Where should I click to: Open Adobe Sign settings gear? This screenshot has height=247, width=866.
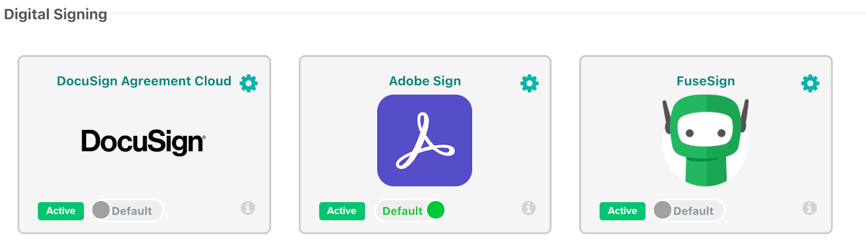click(x=529, y=83)
